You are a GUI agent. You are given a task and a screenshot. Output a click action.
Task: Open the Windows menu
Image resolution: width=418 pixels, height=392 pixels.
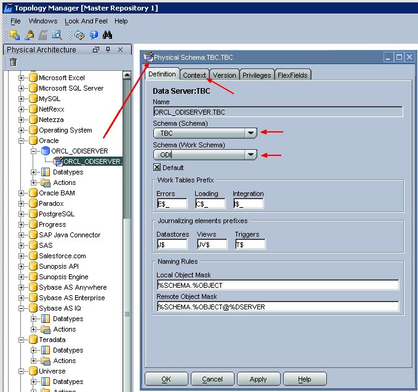point(42,21)
